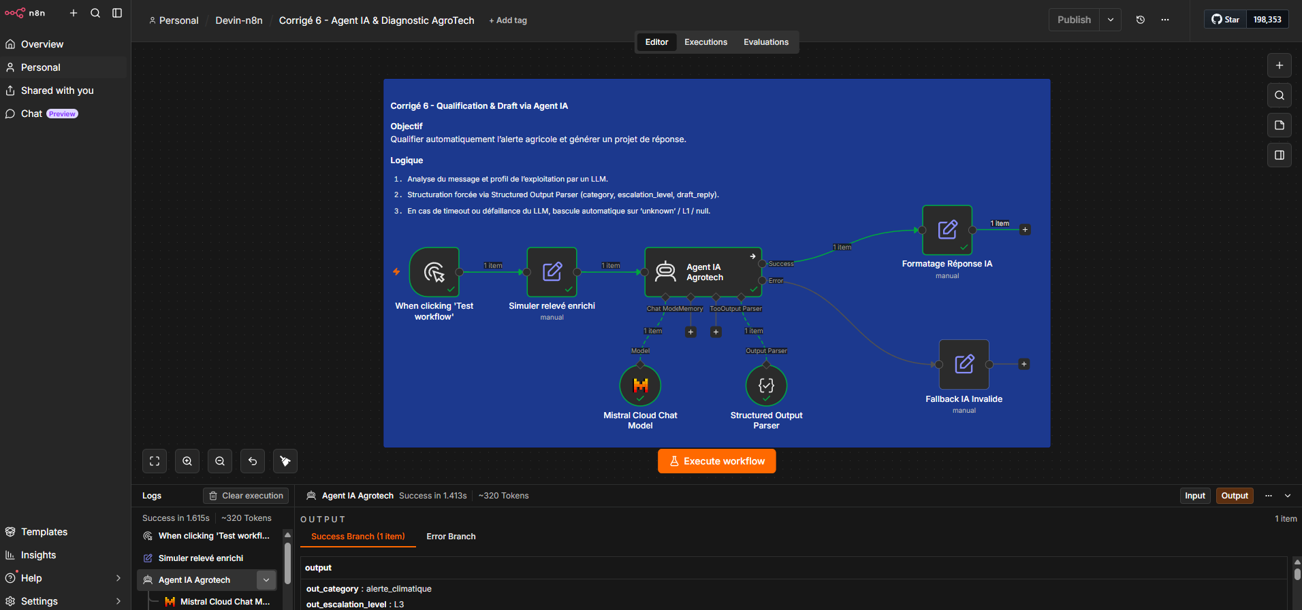Click the plus icon to create new
Viewport: 1302px width, 610px height.
74,13
